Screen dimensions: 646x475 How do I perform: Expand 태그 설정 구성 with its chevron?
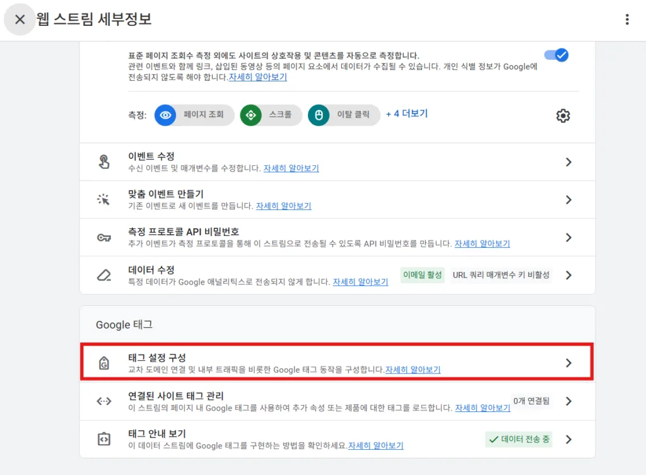tap(568, 363)
